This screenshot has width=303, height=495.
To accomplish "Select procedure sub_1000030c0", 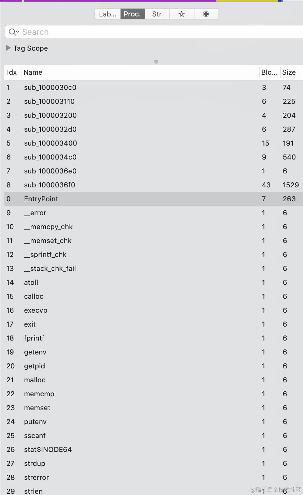I will click(154, 87).
